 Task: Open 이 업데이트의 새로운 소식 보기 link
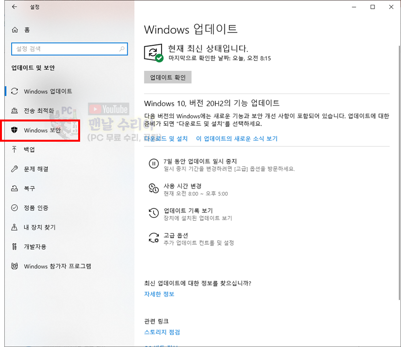(237, 138)
